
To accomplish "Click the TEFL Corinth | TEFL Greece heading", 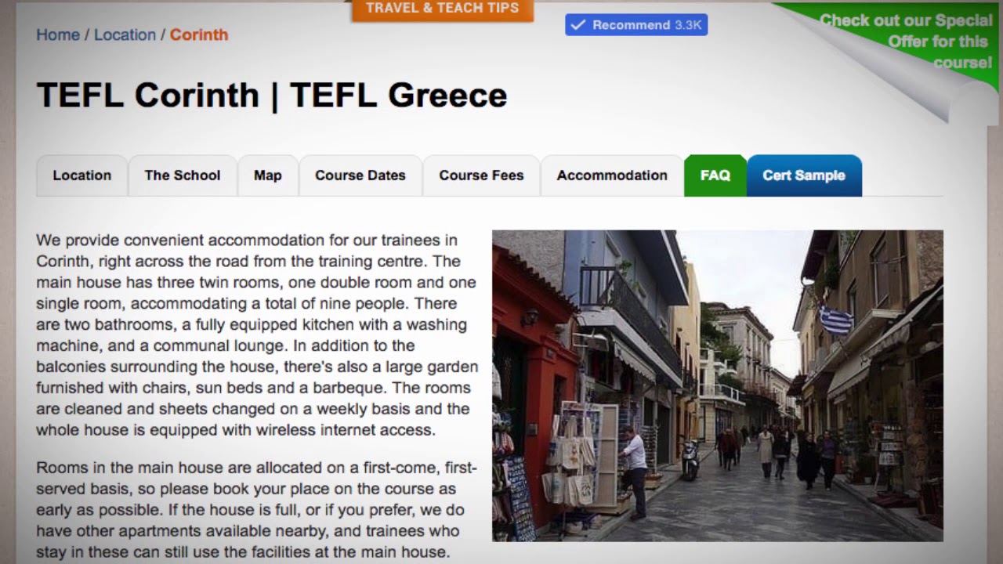I will pos(272,96).
